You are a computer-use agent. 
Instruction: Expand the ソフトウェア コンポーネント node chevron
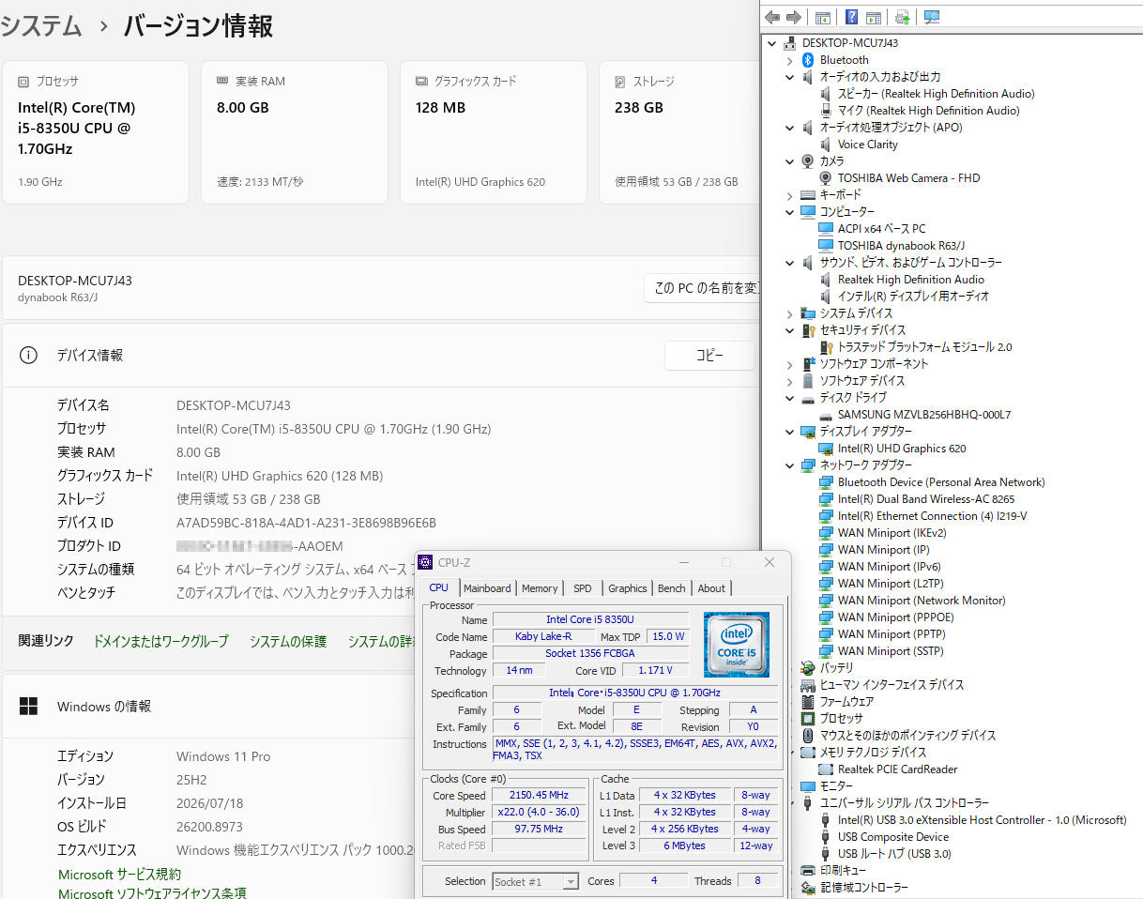coord(790,364)
